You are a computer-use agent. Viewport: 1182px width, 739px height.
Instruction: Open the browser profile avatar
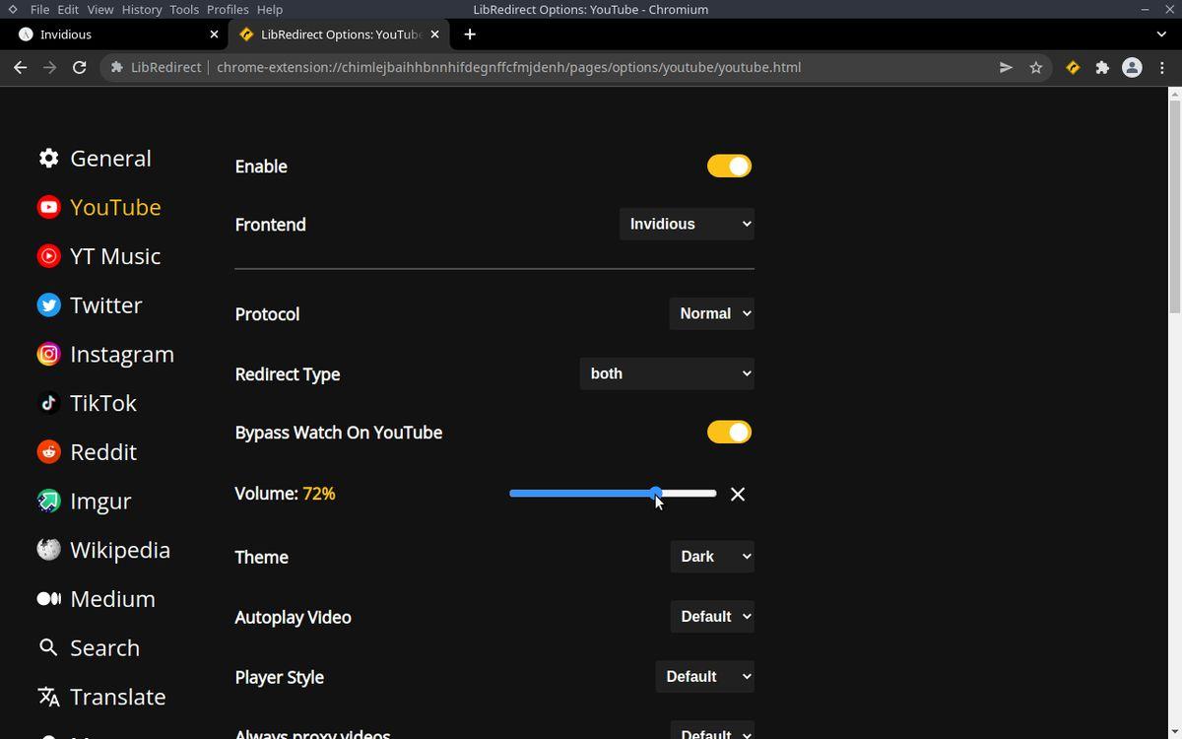[x=1133, y=67]
